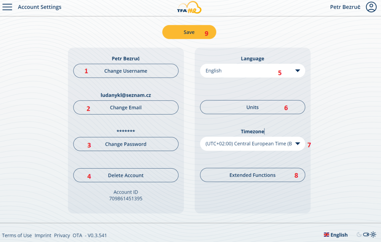Save the account settings
Image resolution: width=381 pixels, height=242 pixels.
point(189,32)
